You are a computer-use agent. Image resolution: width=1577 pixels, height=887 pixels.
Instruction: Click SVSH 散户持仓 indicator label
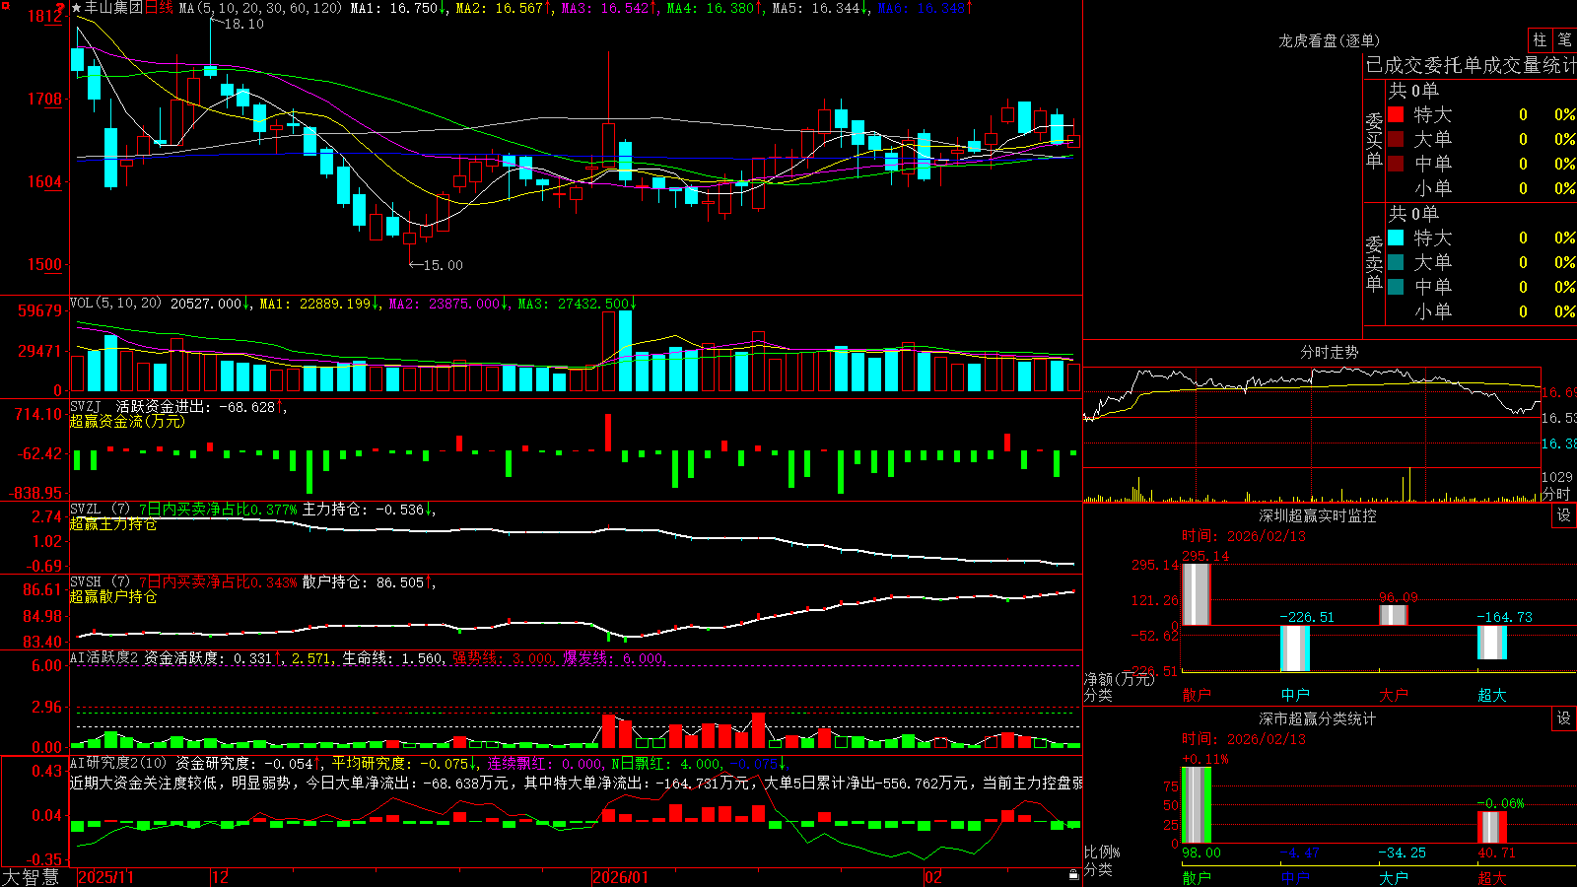[253, 582]
